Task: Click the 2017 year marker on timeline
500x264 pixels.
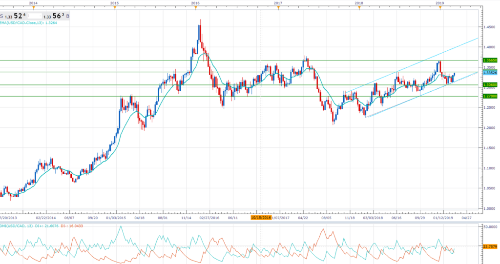Action: pos(277,8)
